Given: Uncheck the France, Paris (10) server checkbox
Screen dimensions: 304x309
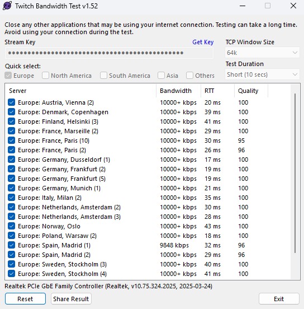Looking at the screenshot, I should (x=11, y=141).
